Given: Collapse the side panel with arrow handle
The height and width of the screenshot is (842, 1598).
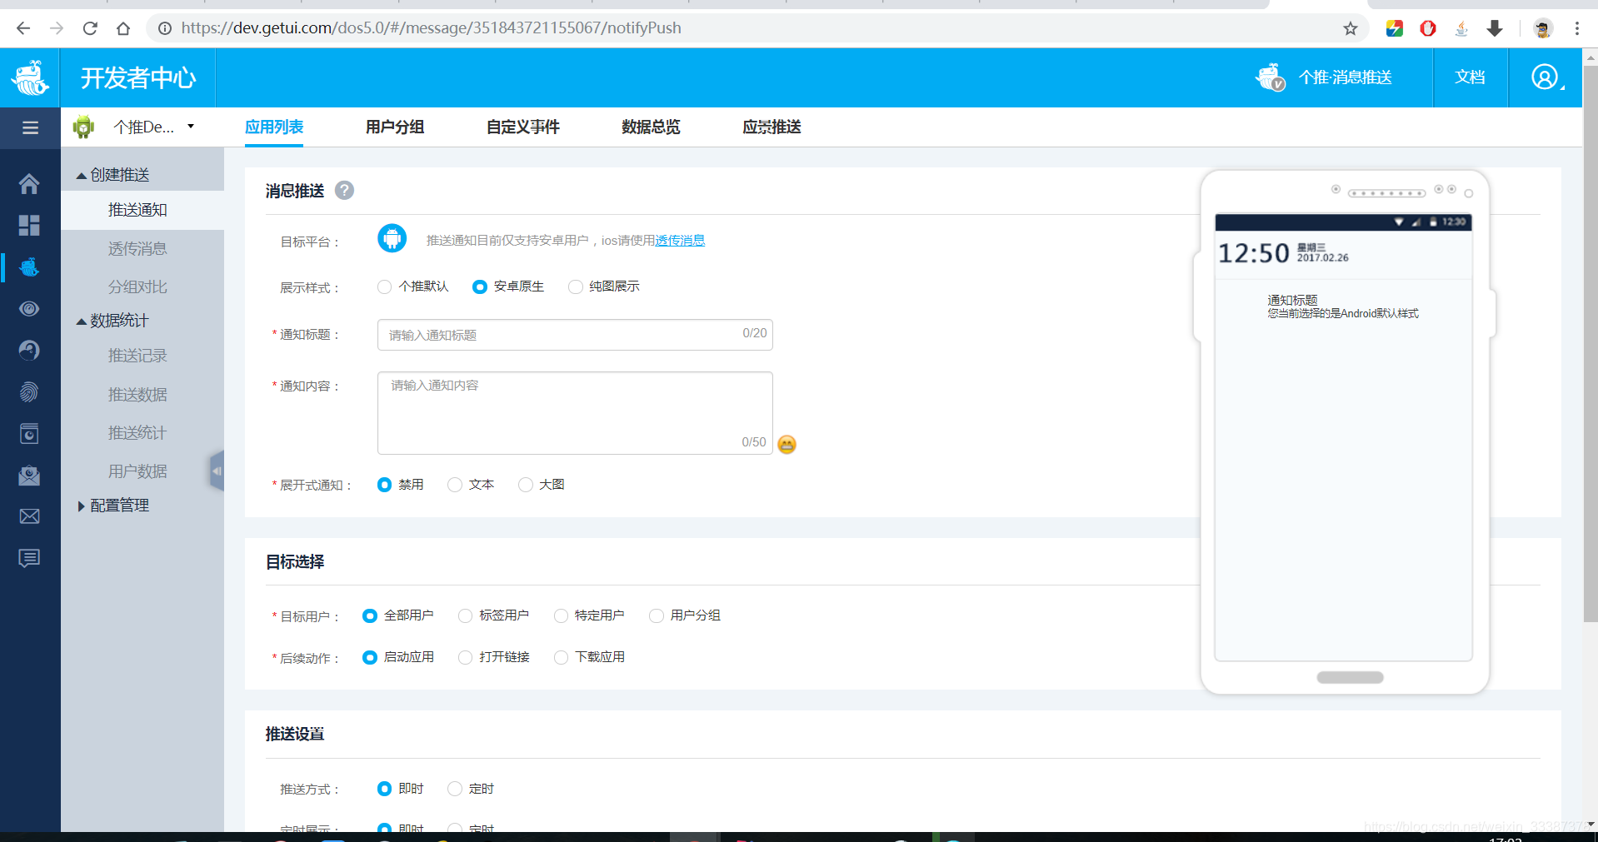Looking at the screenshot, I should [x=217, y=471].
